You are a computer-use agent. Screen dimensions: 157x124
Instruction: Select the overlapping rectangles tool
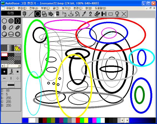(x=44, y=14)
